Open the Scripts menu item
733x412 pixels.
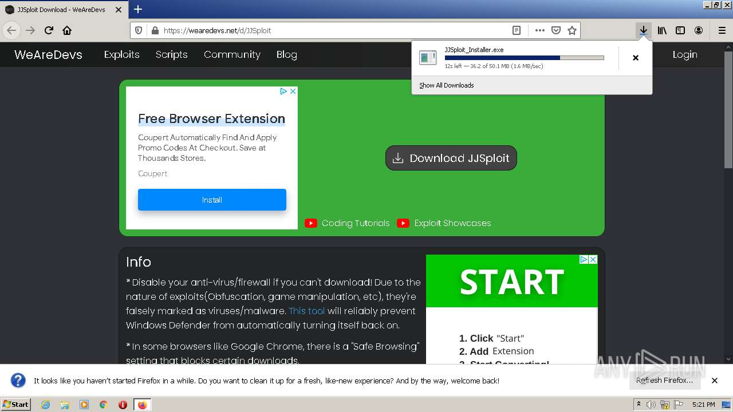click(171, 54)
